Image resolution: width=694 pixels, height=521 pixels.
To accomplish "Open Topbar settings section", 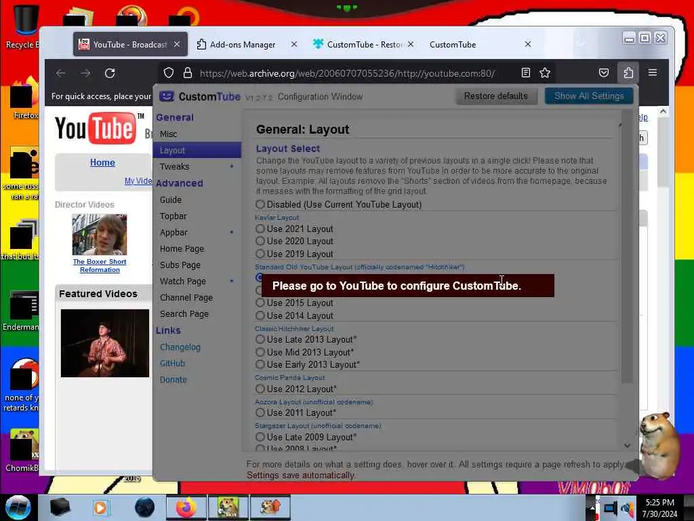I will click(x=197, y=216).
